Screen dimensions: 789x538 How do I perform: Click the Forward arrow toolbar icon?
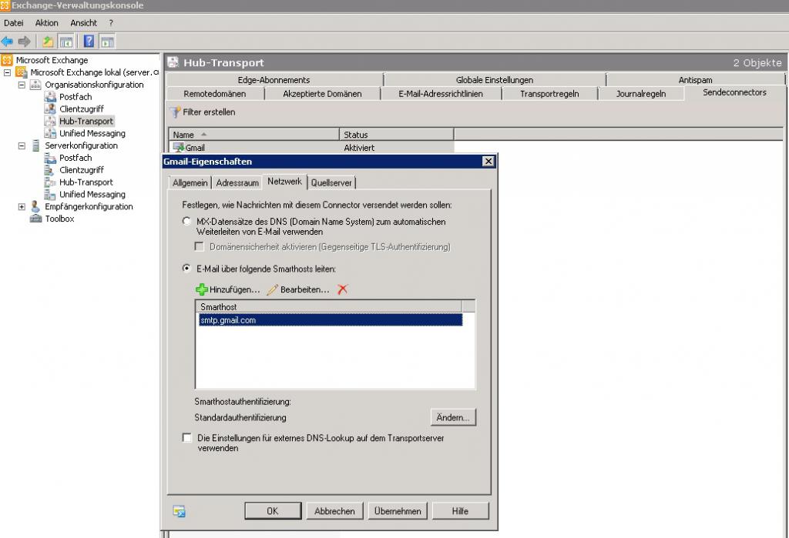point(24,42)
